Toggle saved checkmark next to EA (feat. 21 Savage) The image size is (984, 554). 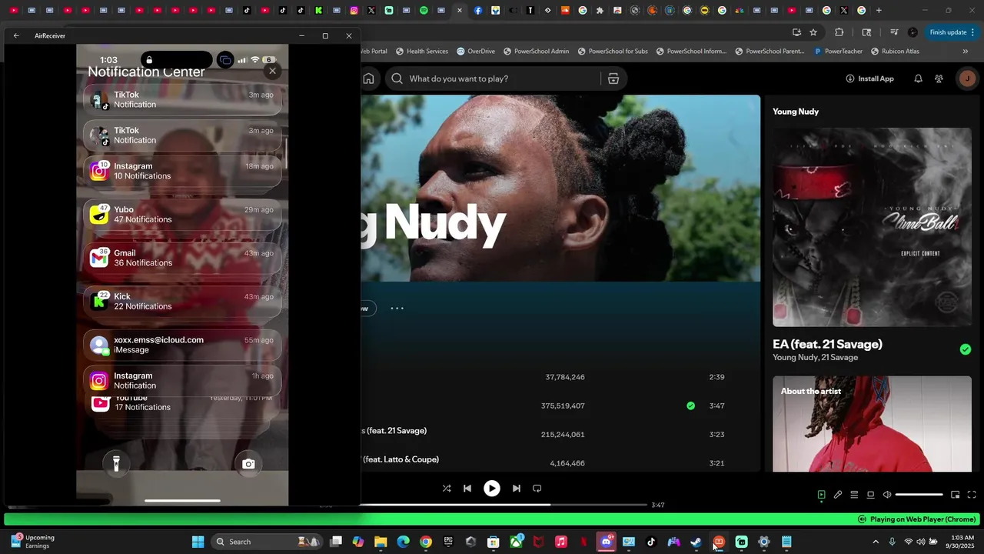click(966, 349)
